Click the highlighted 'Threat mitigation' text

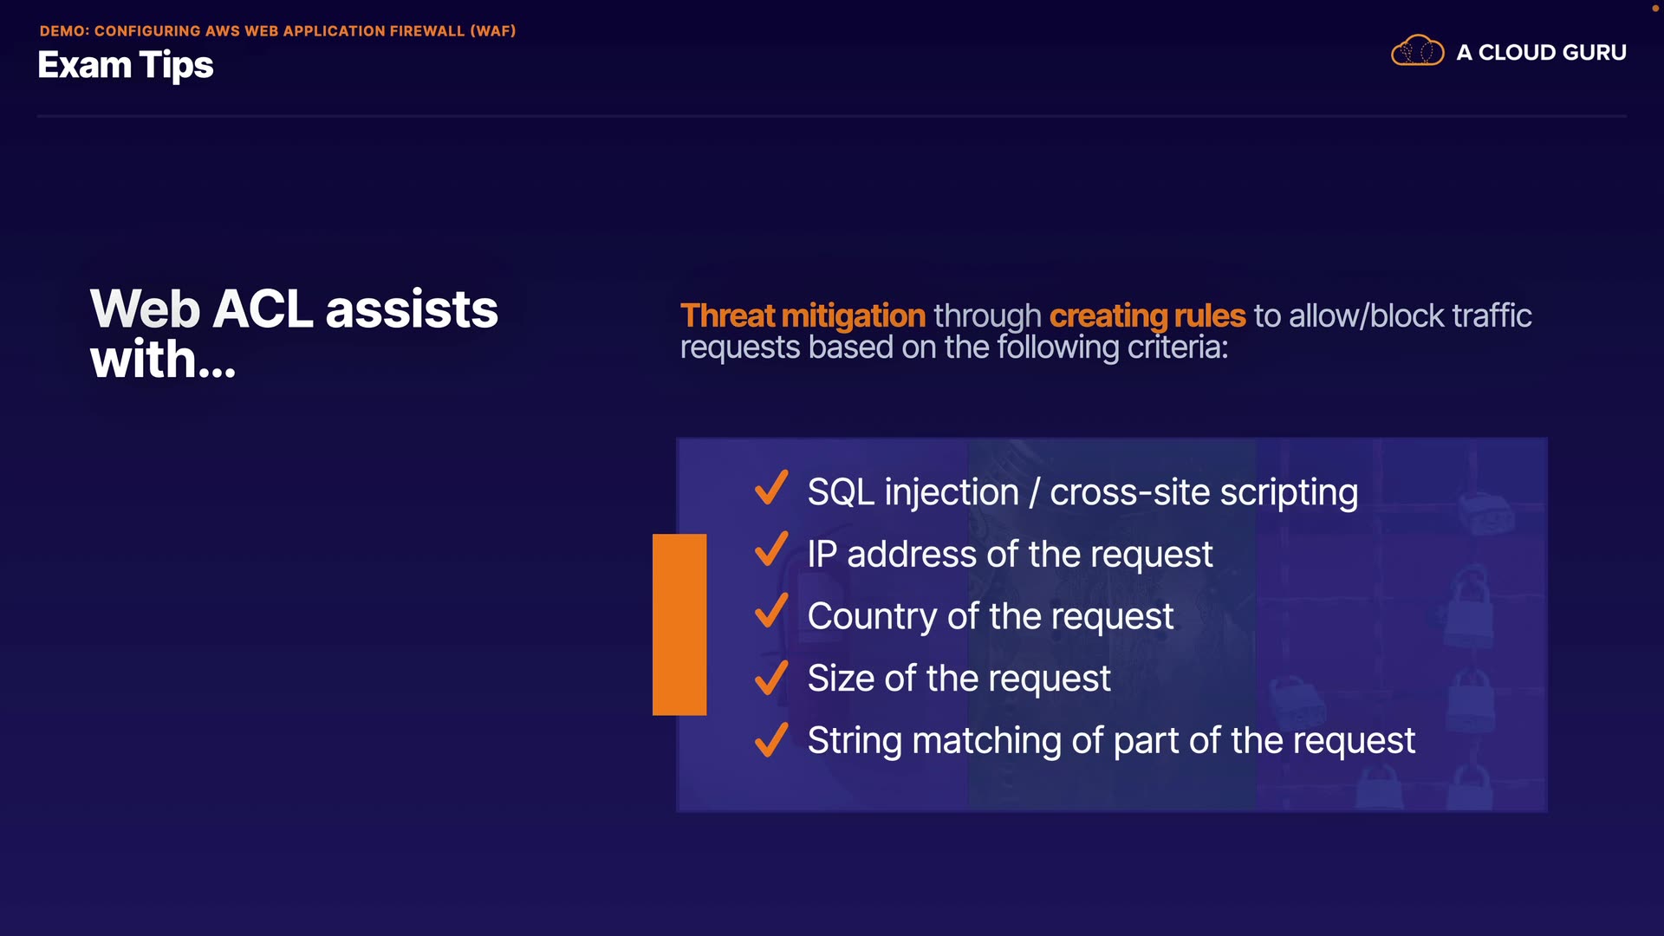pos(803,316)
